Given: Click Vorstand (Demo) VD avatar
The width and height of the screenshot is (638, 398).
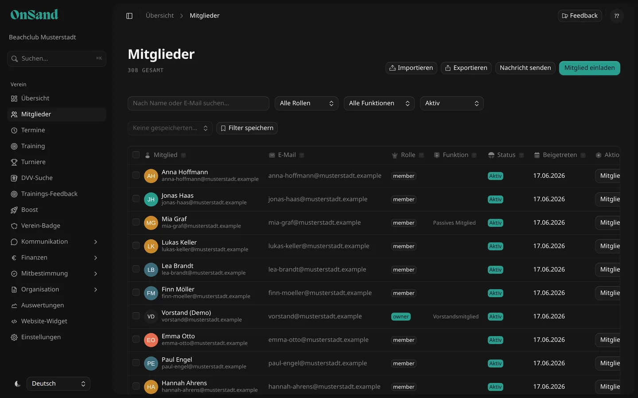Looking at the screenshot, I should click(151, 317).
